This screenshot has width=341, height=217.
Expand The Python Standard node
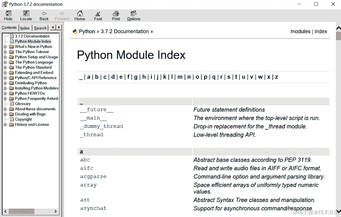pyautogui.click(x=5, y=68)
